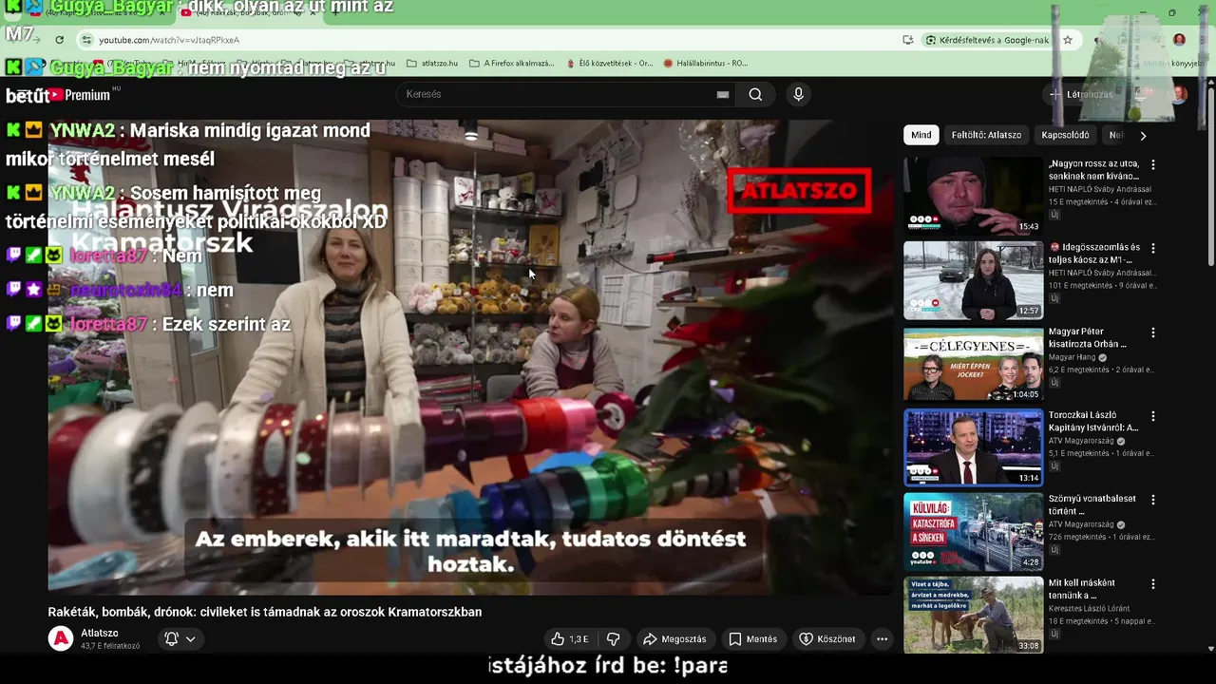Open the options menu for the 'Nagyon rossz az utca' video

1153,164
